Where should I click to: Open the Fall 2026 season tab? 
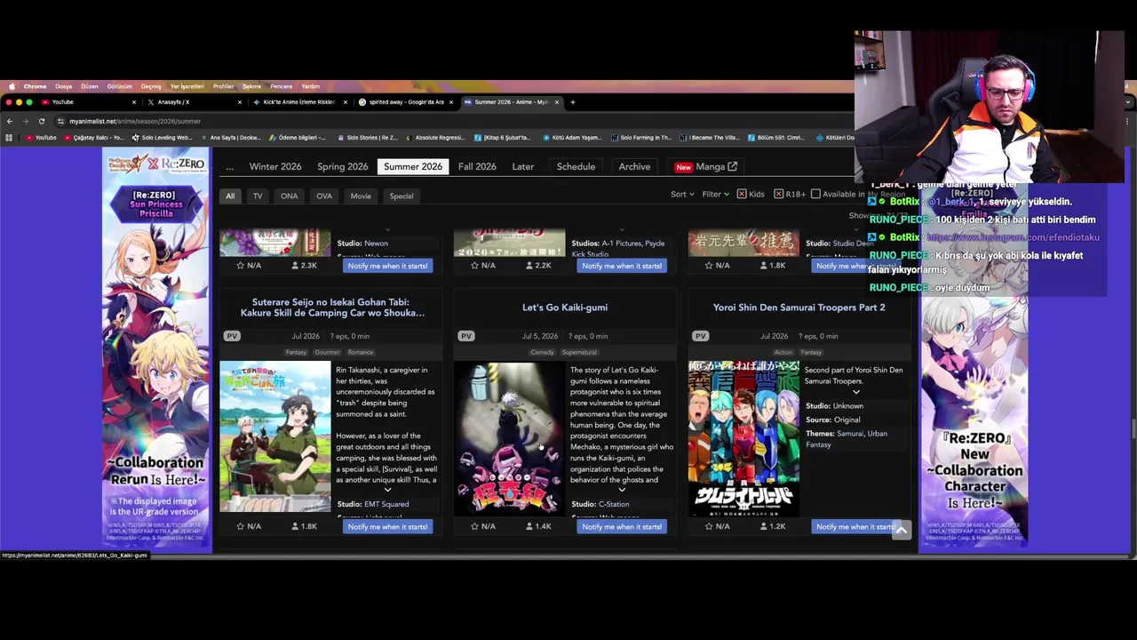477,166
